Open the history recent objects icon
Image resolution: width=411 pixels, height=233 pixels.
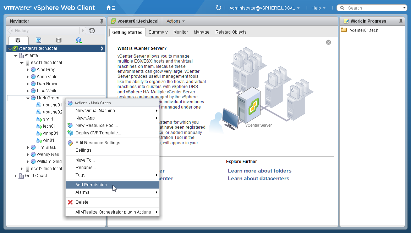(x=92, y=30)
